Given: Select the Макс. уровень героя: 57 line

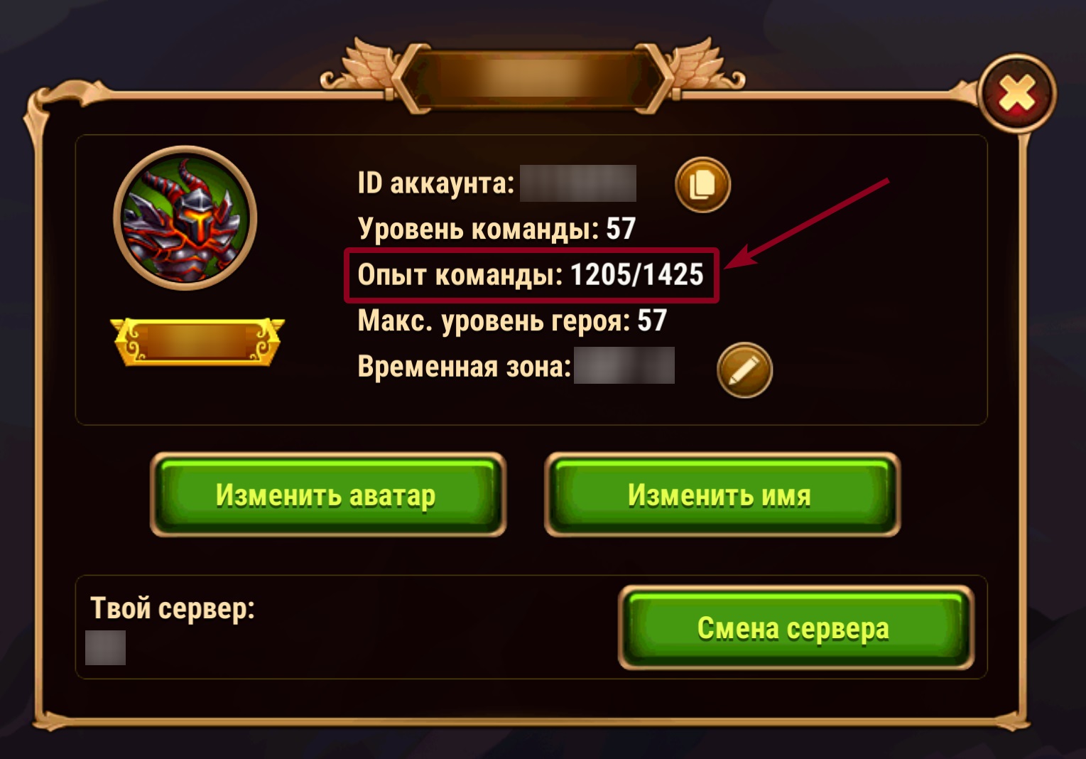Looking at the screenshot, I should click(512, 321).
